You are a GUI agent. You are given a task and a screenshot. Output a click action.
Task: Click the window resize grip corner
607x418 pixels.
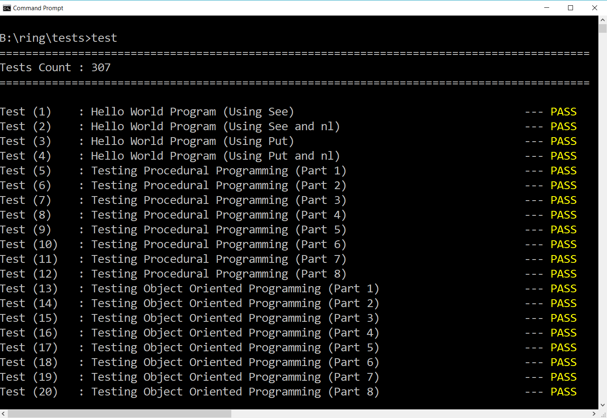coord(603,414)
